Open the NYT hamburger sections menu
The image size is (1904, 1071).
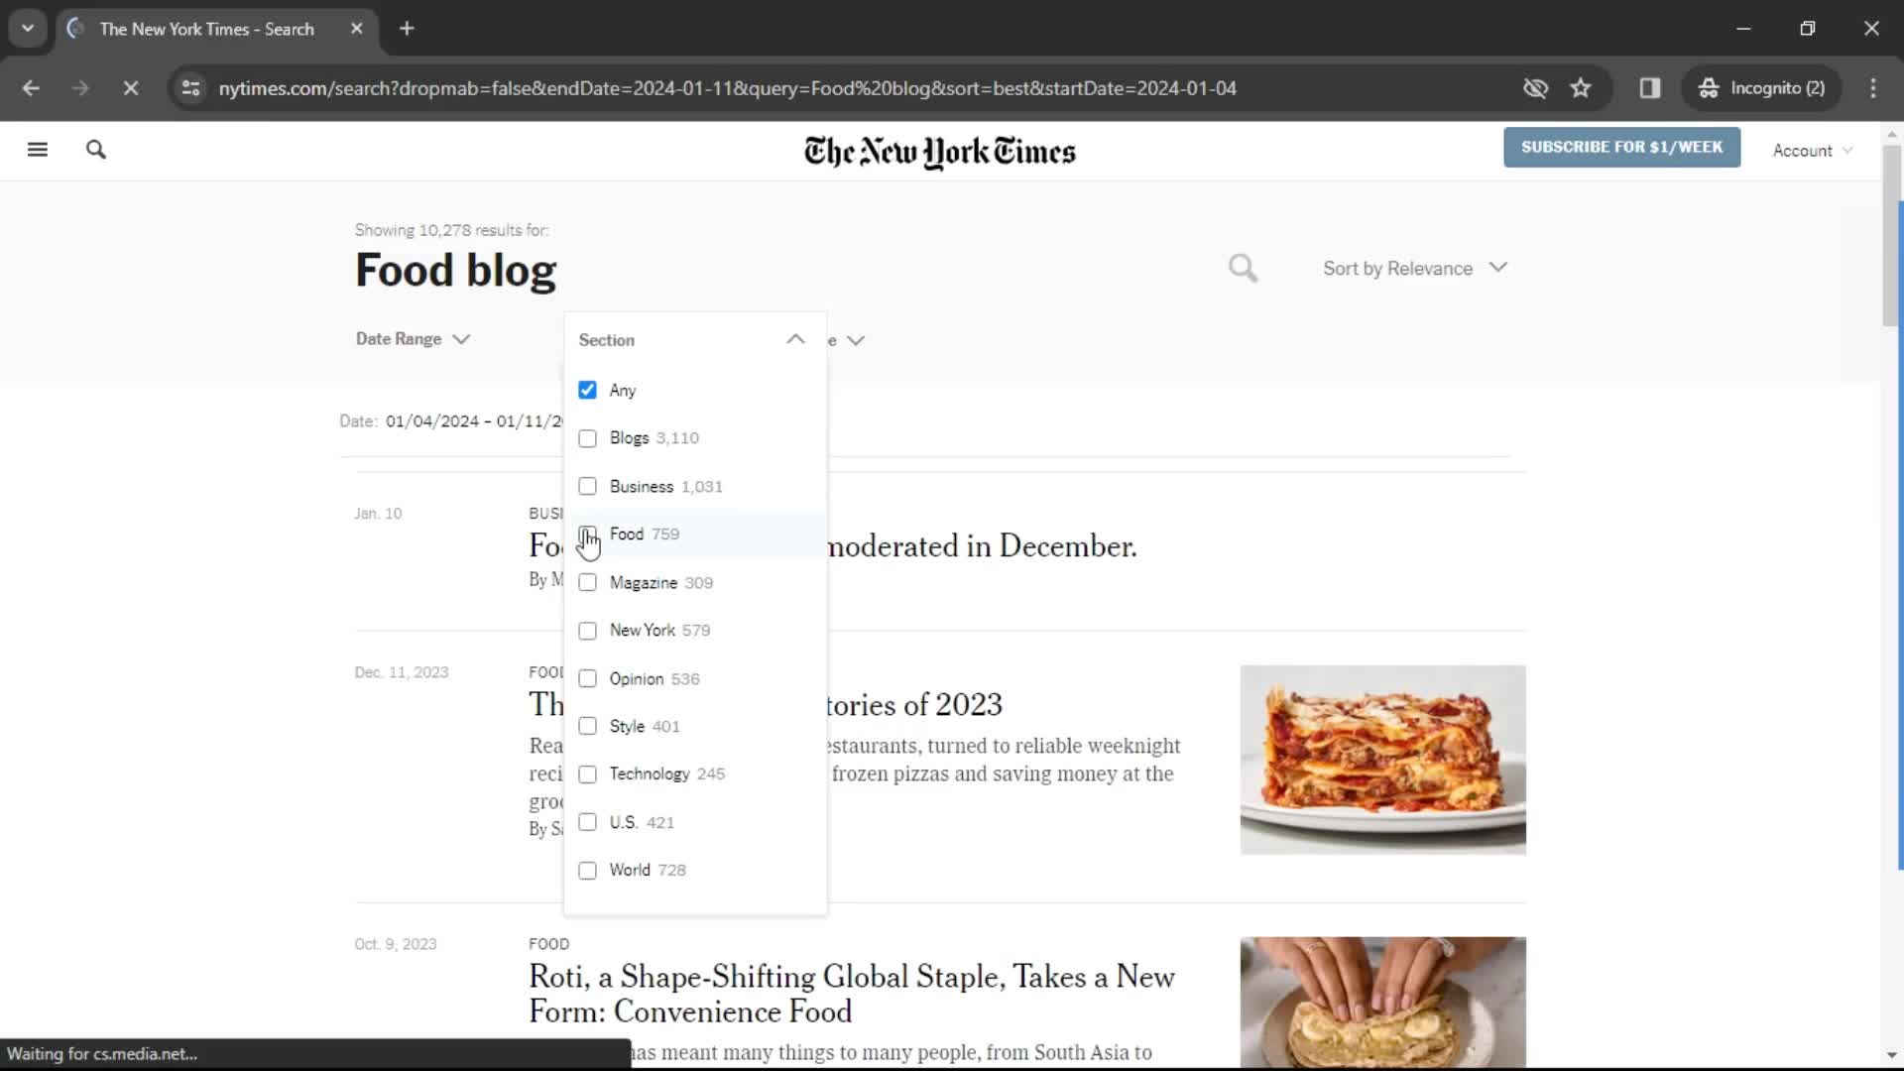[38, 150]
